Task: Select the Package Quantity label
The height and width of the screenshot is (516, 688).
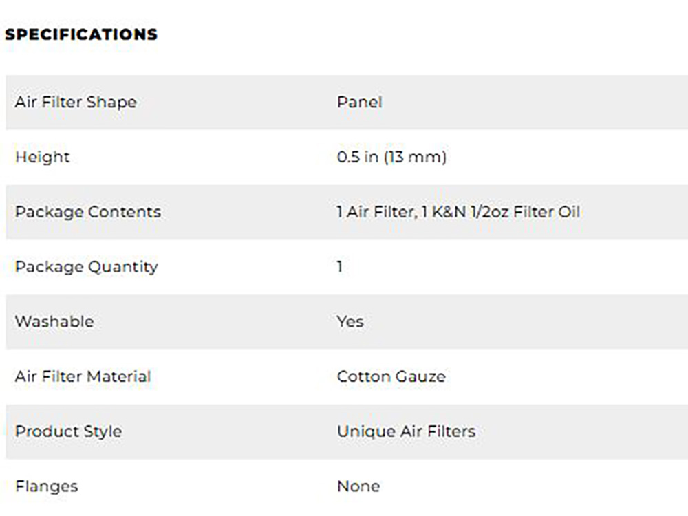Action: (x=87, y=267)
